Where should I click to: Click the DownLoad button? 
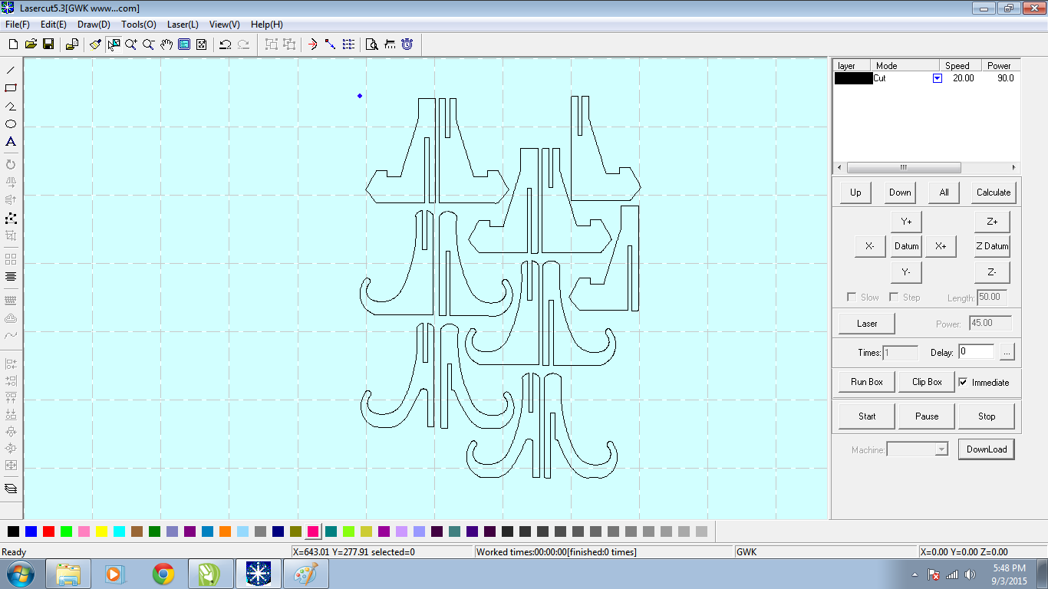click(986, 449)
